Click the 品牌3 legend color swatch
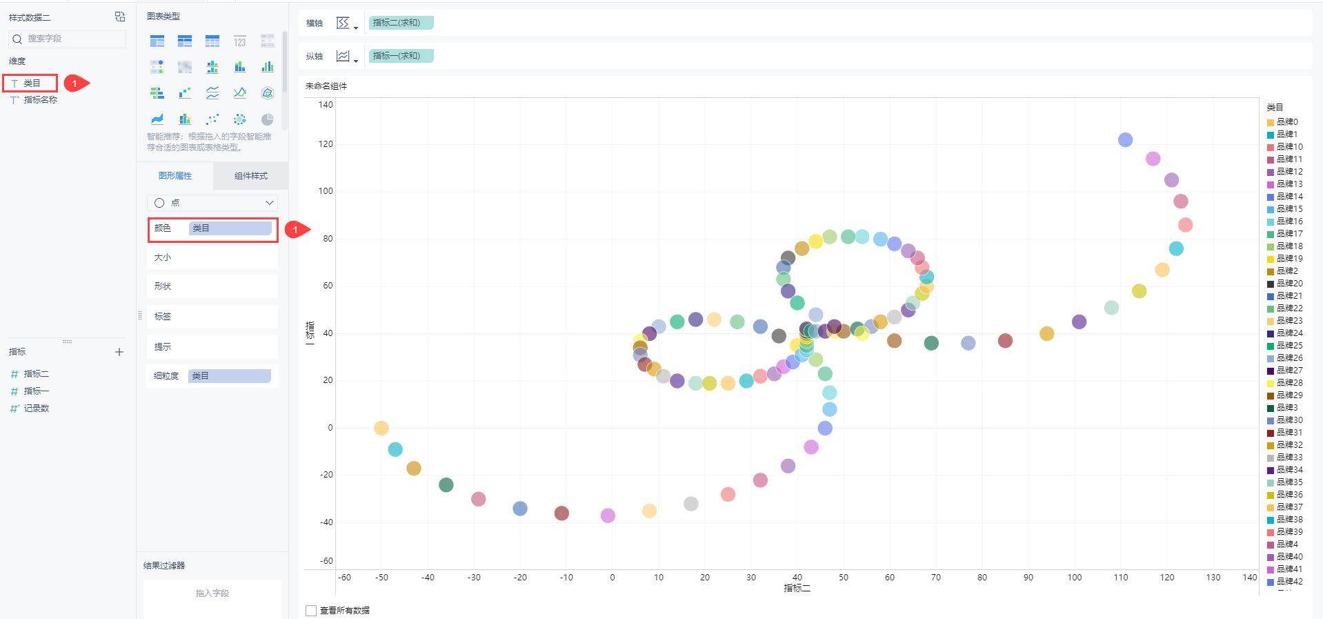1323x619 pixels. 1271,409
